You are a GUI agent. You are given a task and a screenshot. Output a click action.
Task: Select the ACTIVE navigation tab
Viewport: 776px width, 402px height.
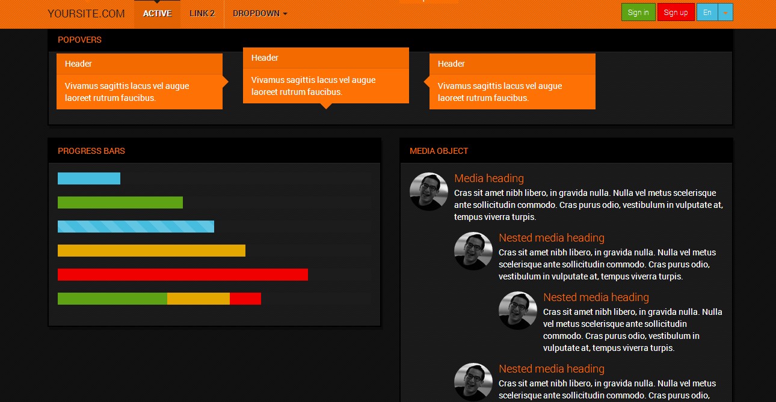coord(157,13)
